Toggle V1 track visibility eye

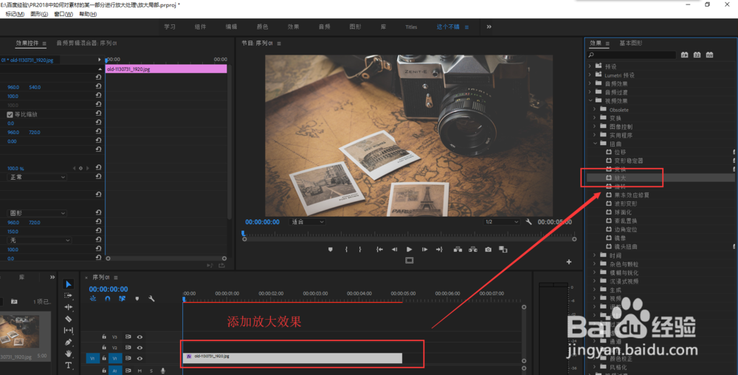tap(139, 358)
